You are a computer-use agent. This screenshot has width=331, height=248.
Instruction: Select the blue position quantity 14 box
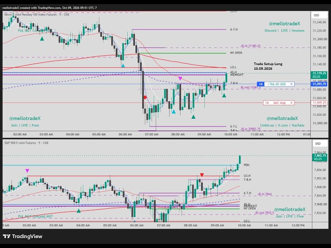click(261, 84)
